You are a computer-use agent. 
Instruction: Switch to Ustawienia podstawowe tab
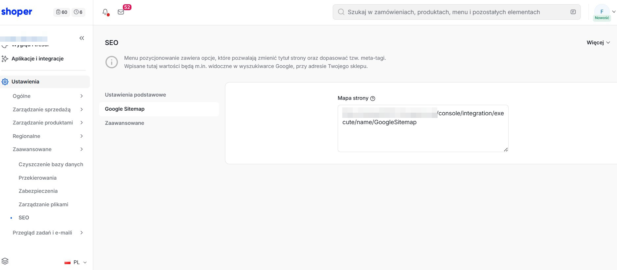(135, 95)
